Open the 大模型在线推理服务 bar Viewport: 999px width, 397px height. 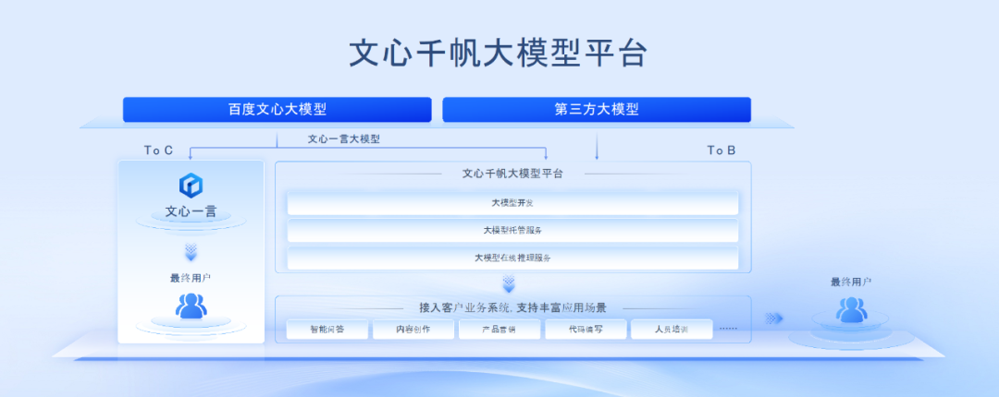(x=512, y=258)
